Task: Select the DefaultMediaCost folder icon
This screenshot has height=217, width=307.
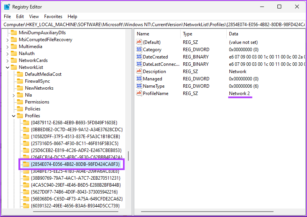Action: pos(20,74)
